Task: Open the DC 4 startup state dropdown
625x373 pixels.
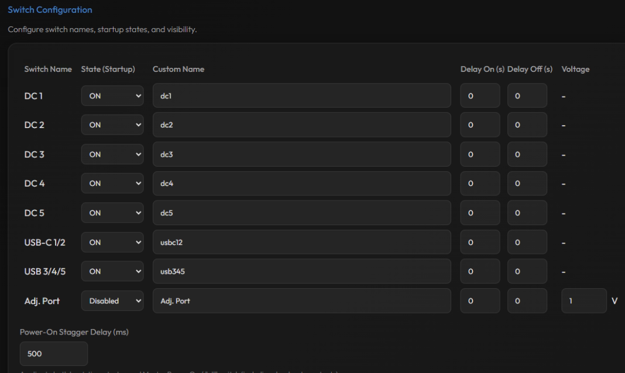Action: coord(112,183)
